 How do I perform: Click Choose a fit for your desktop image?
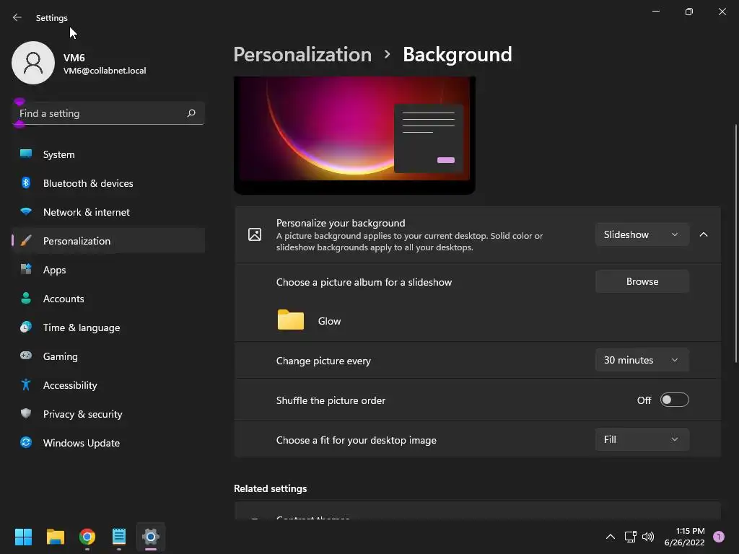click(x=357, y=441)
